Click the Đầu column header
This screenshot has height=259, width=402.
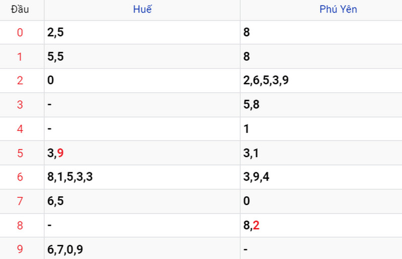[20, 10]
